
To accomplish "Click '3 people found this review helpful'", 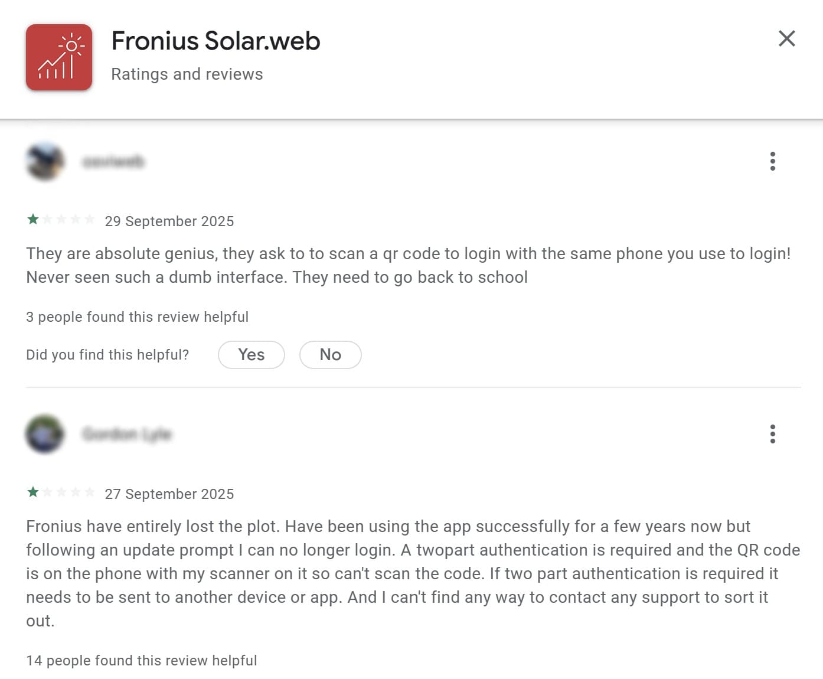I will pyautogui.click(x=137, y=317).
